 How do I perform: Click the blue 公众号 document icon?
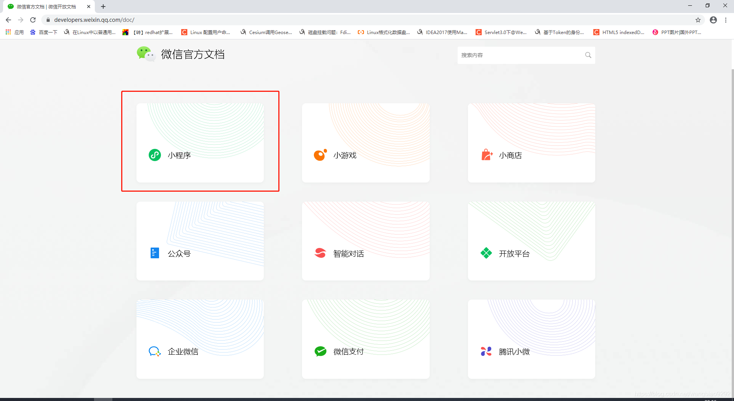(x=155, y=253)
